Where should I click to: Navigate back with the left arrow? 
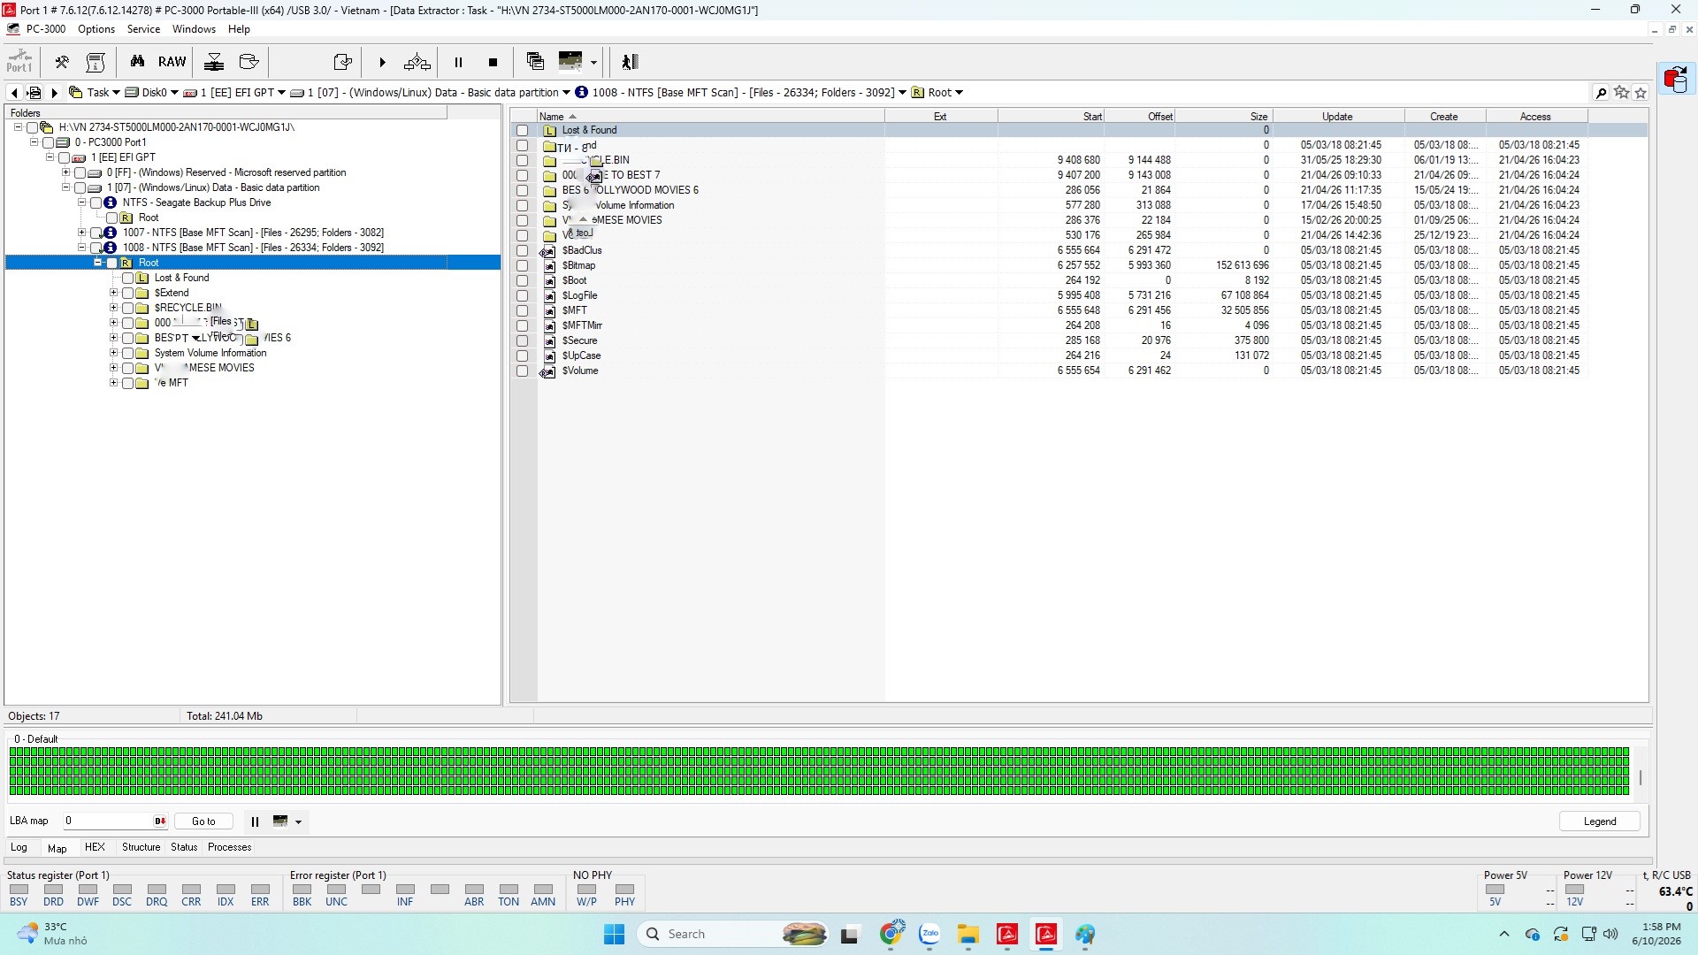click(x=14, y=93)
